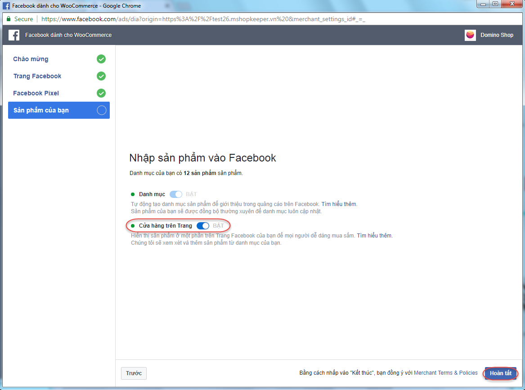The height and width of the screenshot is (390, 525).
Task: Click the Facebook logo in the header
Action: tap(14, 35)
